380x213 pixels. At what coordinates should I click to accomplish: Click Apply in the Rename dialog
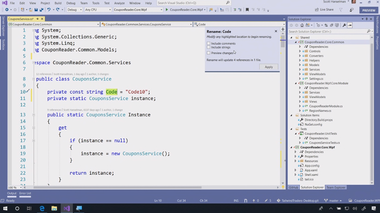point(269,67)
